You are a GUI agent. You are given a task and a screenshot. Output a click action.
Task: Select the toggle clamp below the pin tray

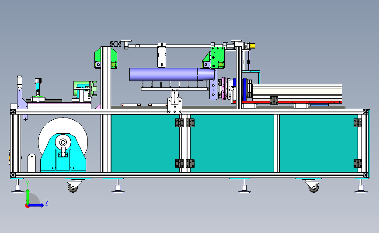point(175,102)
